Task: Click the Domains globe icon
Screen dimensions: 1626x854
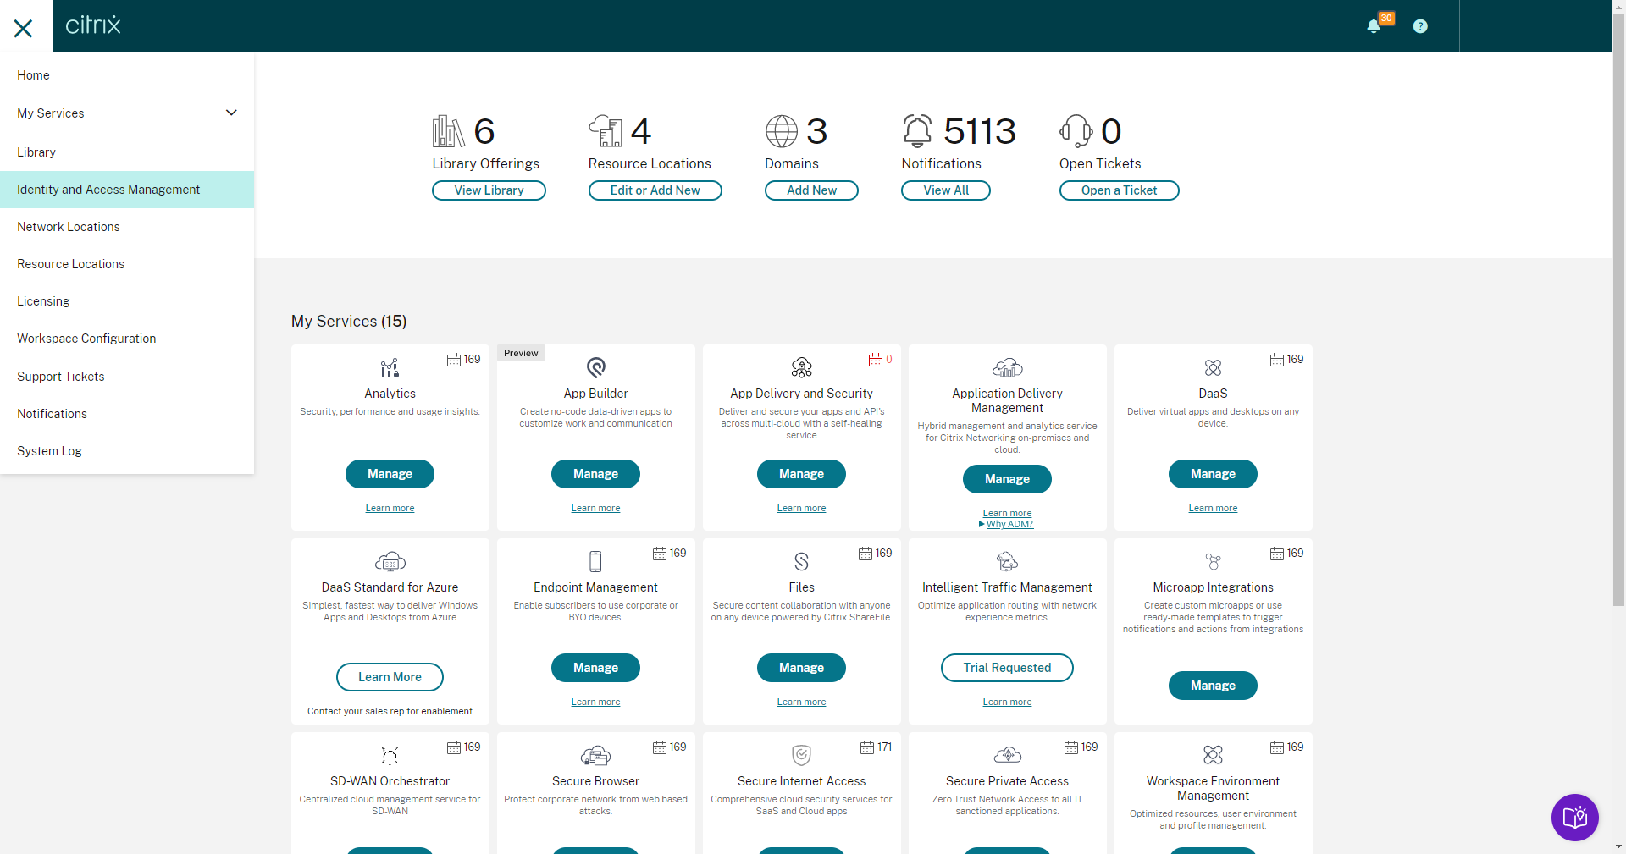Action: 781,131
